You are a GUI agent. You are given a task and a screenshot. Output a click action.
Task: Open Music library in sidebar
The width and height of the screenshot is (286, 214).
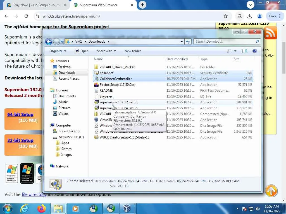60,102
